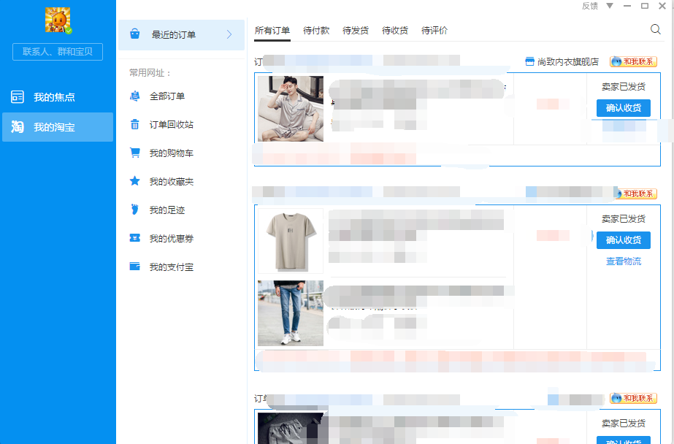
Task: Close the window
Action: [x=662, y=6]
